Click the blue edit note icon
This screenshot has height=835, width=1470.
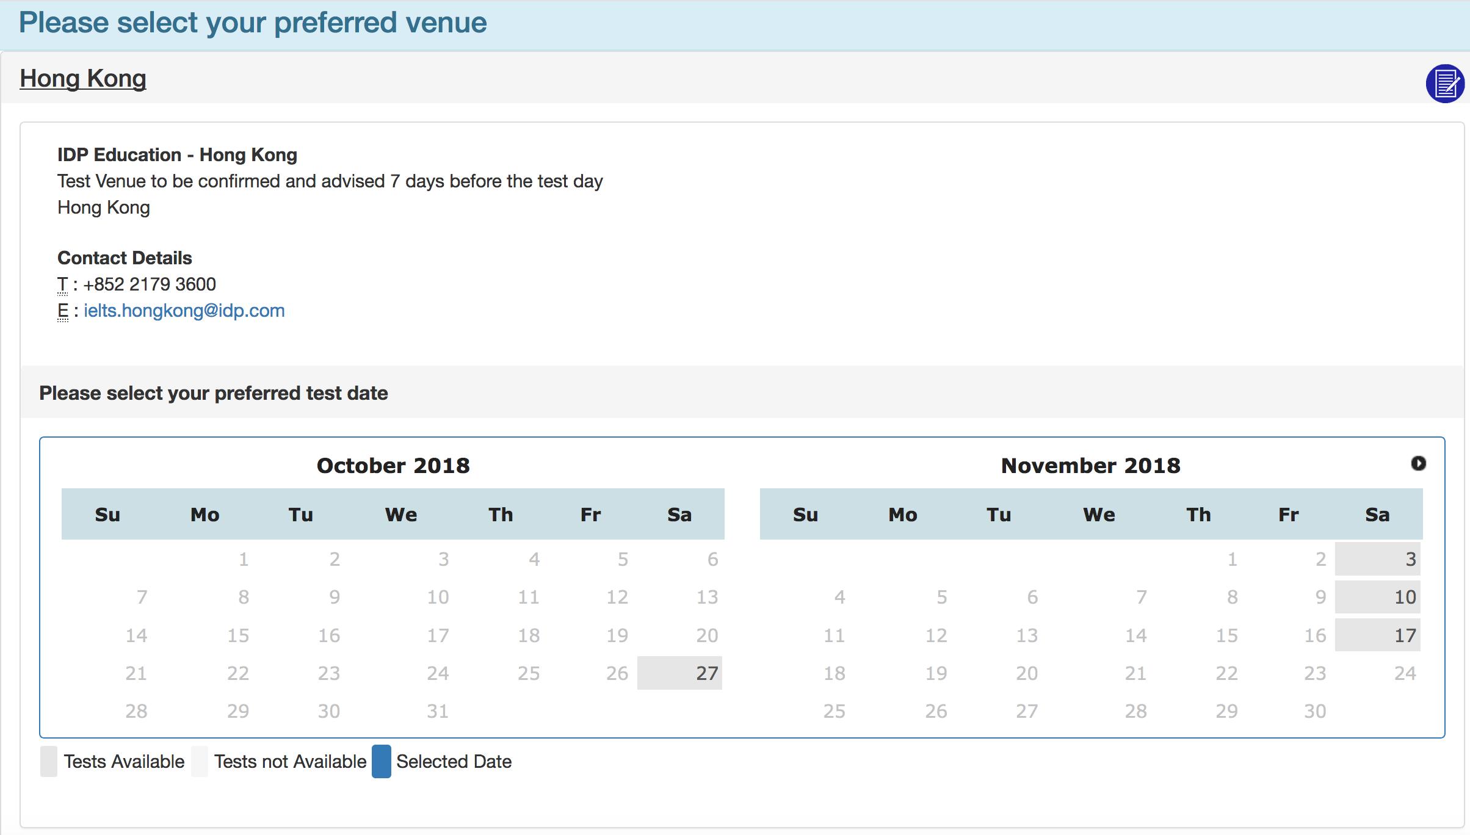tap(1445, 84)
